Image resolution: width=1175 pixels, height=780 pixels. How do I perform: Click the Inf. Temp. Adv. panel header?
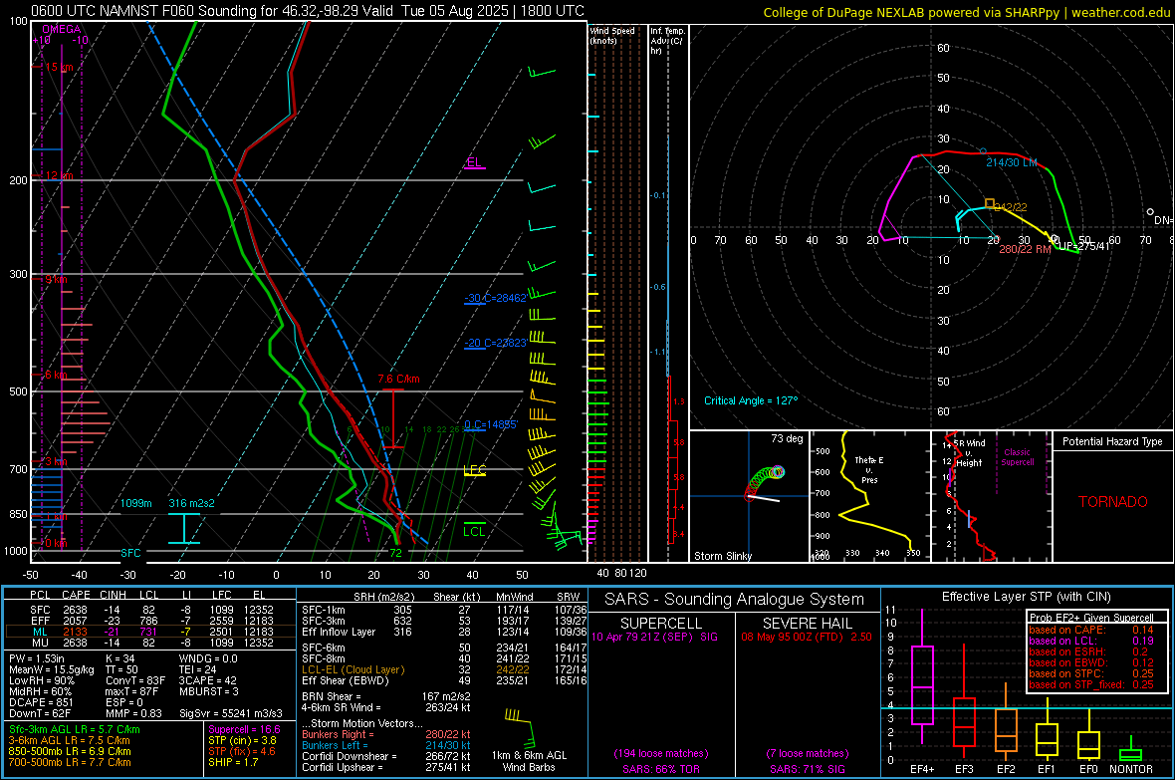667,41
